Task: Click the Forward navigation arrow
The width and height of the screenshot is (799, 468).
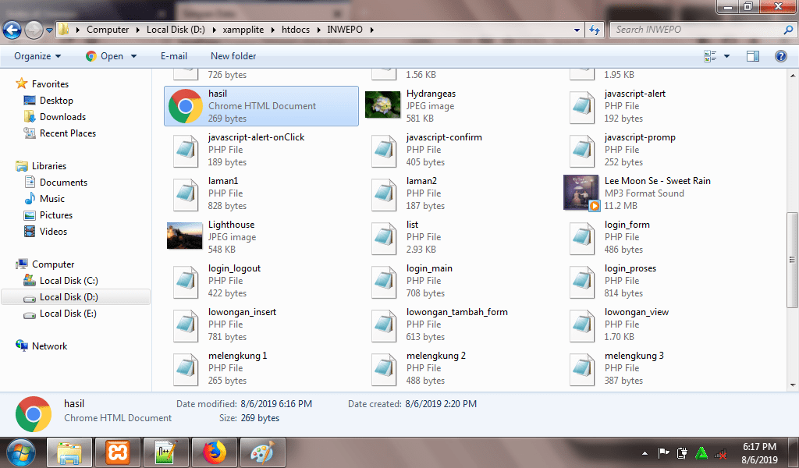Action: coord(34,30)
